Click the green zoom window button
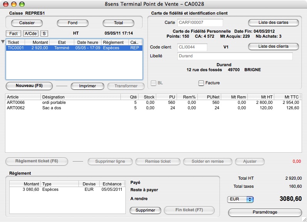 click(x=22, y=4)
